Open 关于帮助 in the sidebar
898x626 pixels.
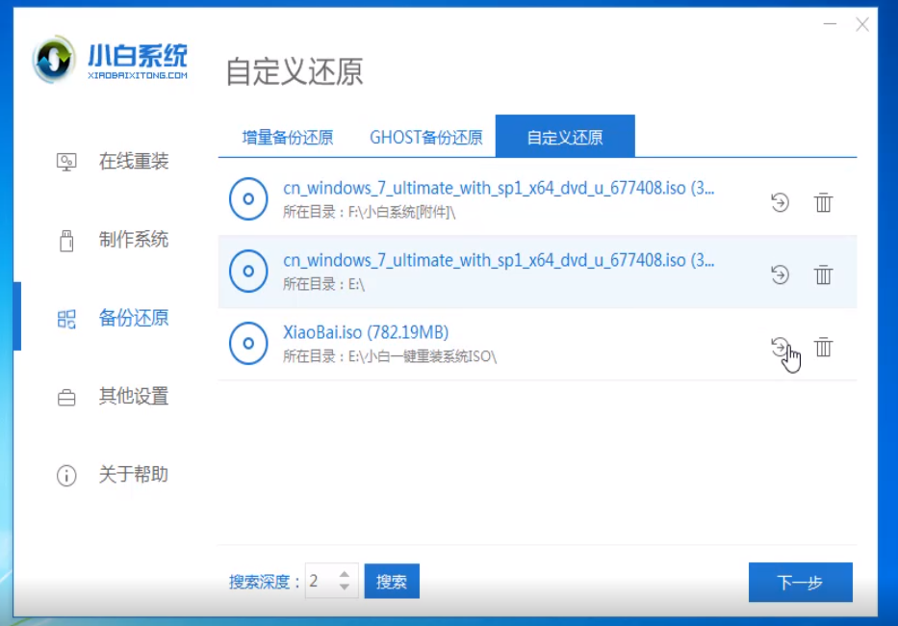click(133, 475)
